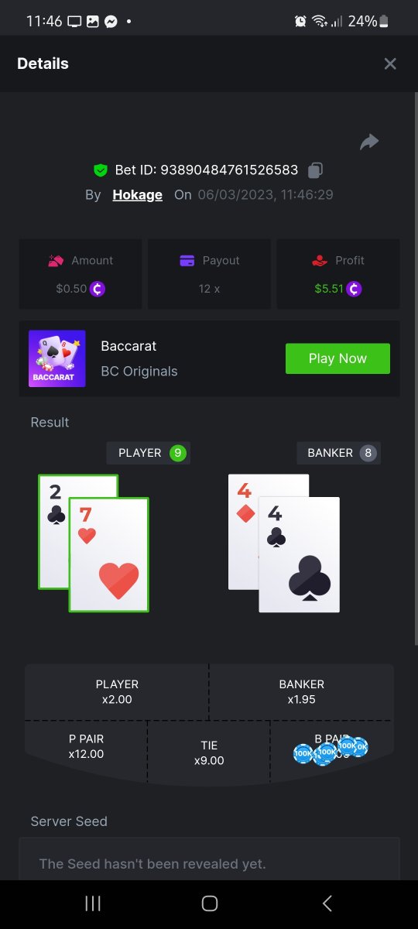Tap the Profit hand icon
This screenshot has width=418, height=929.
(x=320, y=261)
